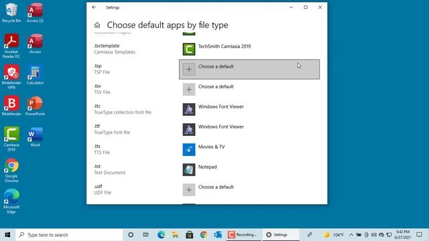Click the Movies & TV app icon
This screenshot has width=429, height=241.
click(x=189, y=150)
